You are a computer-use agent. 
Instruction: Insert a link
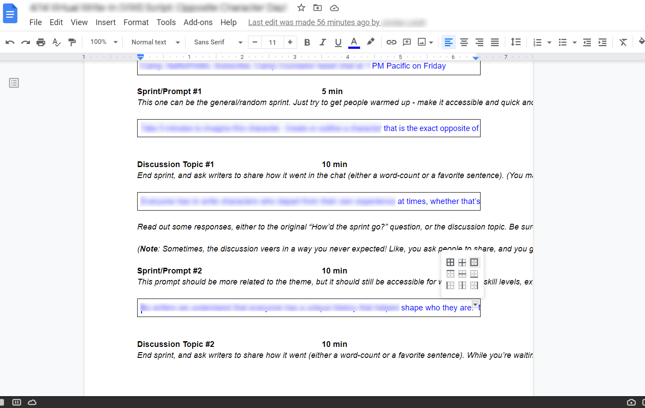point(391,42)
